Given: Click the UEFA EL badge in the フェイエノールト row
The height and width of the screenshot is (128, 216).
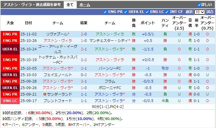Looking at the screenshot, I should coord(10,75).
